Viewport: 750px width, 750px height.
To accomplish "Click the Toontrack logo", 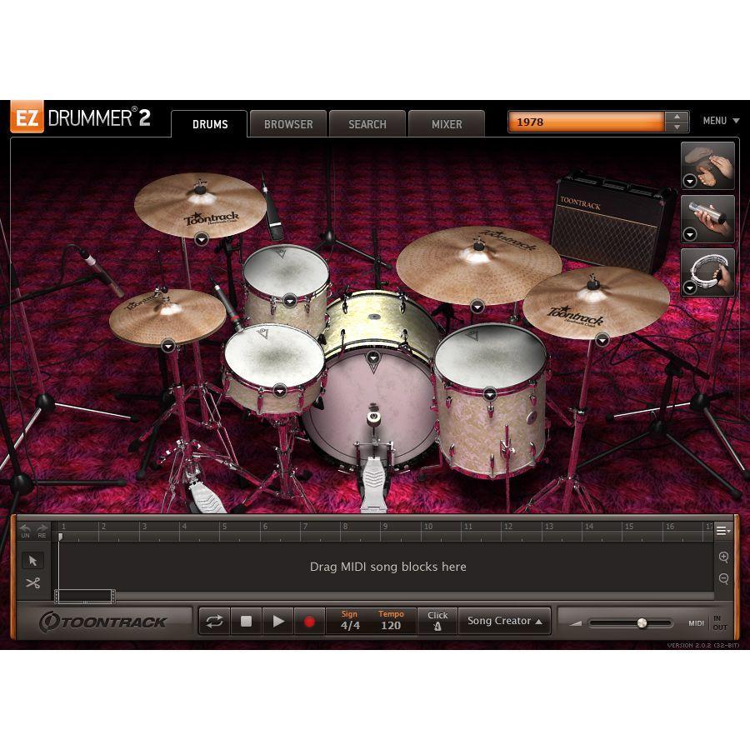I will pos(102,622).
